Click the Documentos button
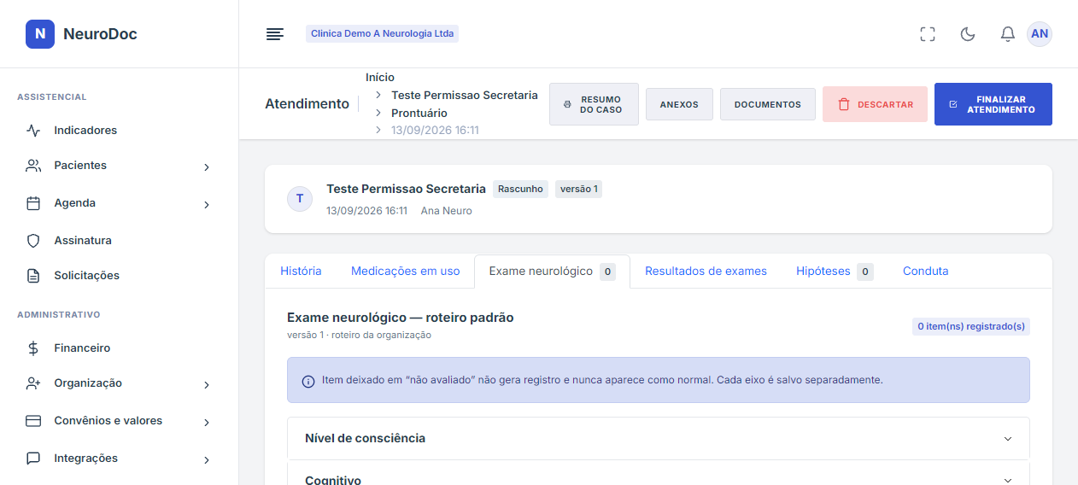This screenshot has width=1078, height=485. click(x=768, y=104)
